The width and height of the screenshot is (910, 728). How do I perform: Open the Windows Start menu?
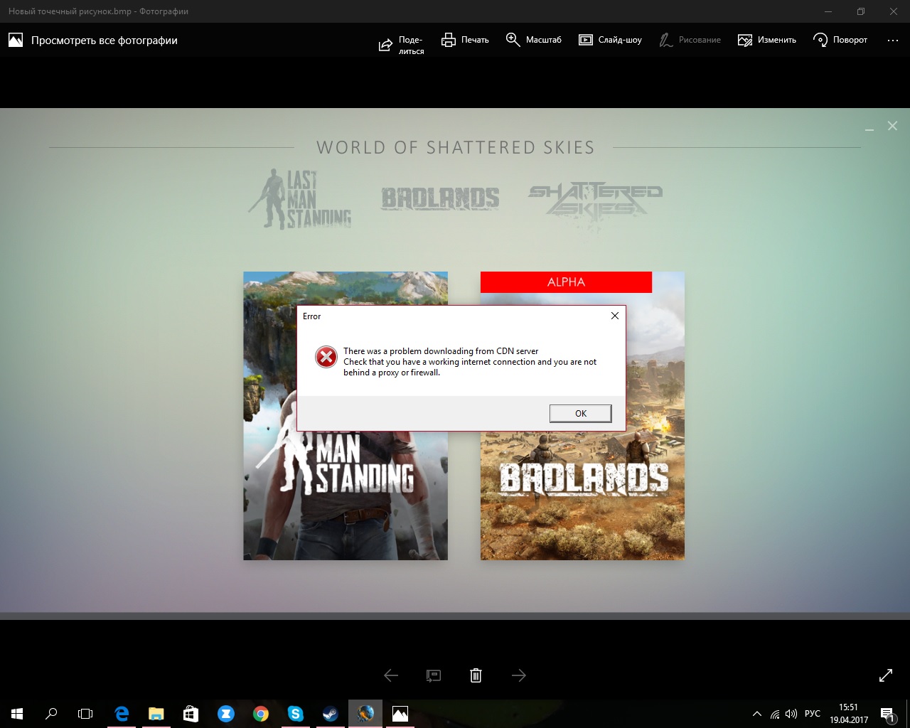click(17, 714)
